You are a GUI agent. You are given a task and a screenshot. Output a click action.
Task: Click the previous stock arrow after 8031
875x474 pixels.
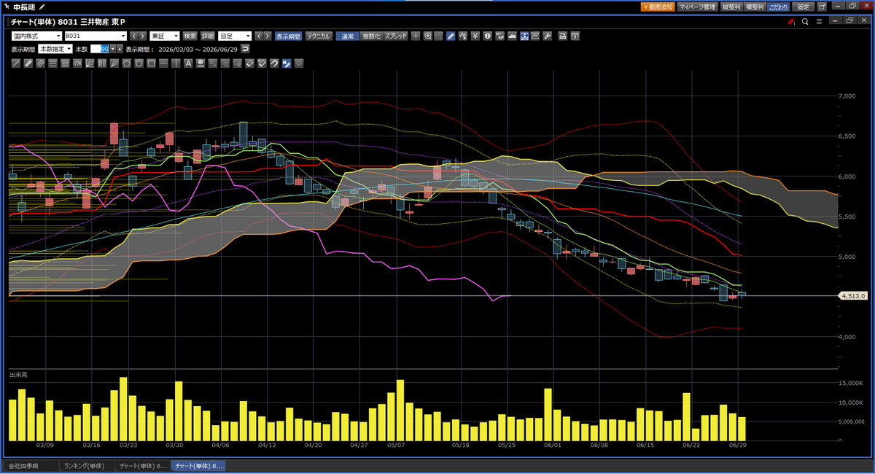[x=134, y=36]
